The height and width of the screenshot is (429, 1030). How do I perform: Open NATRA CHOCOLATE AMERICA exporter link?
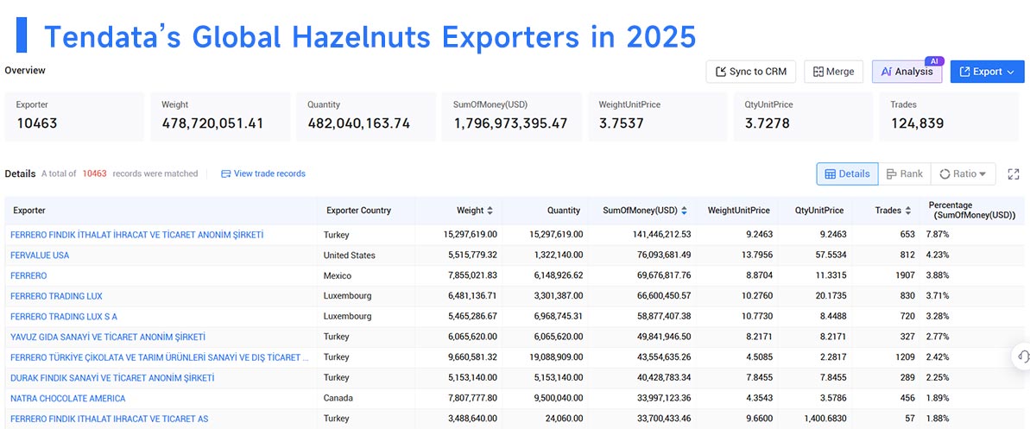tap(67, 398)
